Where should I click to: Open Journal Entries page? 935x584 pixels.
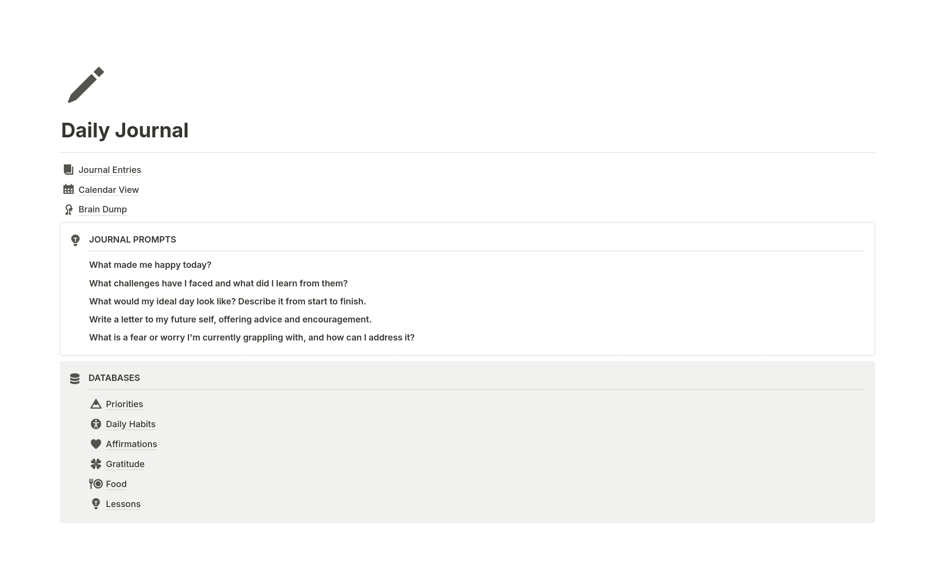point(110,169)
